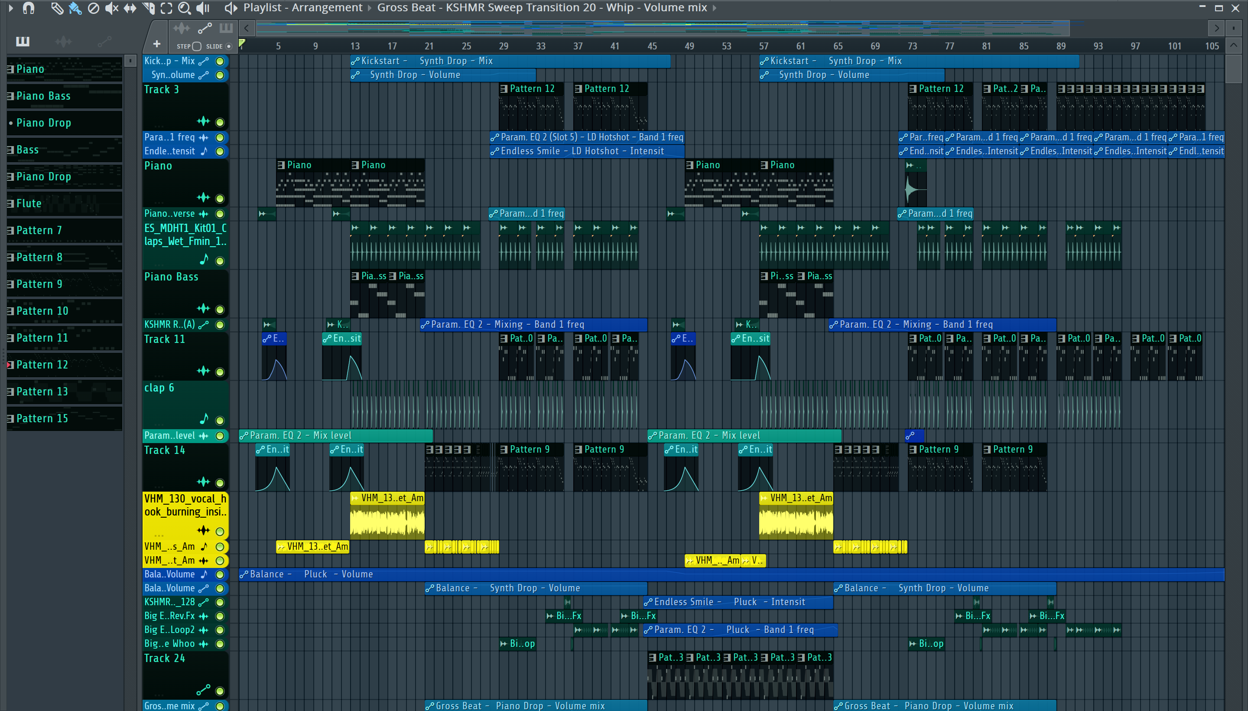Mute the clap 6 track
The width and height of the screenshot is (1248, 711).
pos(220,421)
